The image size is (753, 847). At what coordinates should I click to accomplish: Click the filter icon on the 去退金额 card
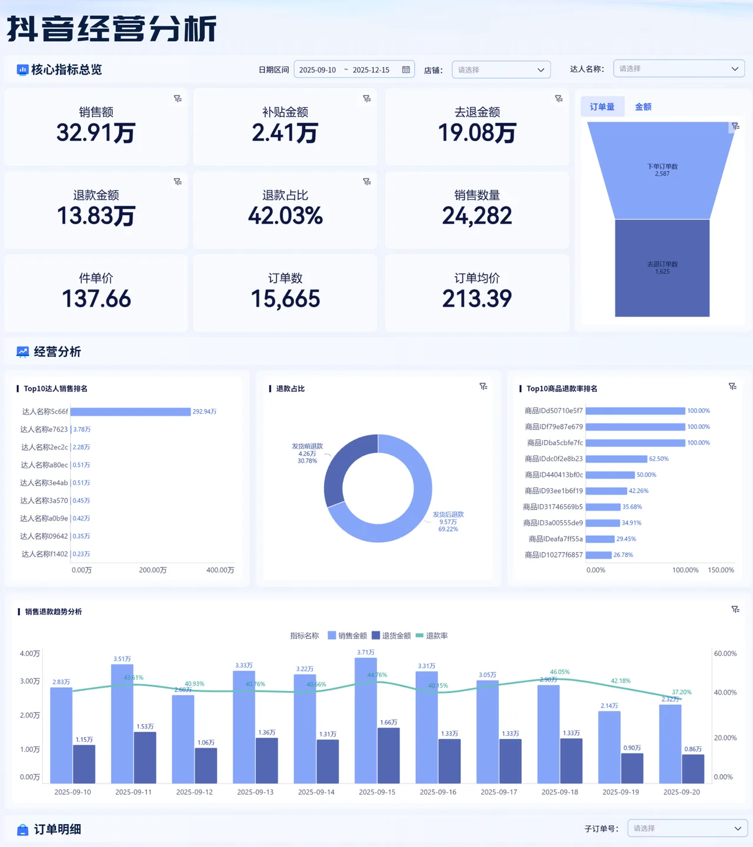coord(559,99)
